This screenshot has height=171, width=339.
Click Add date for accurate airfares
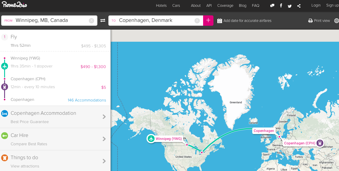click(x=247, y=21)
